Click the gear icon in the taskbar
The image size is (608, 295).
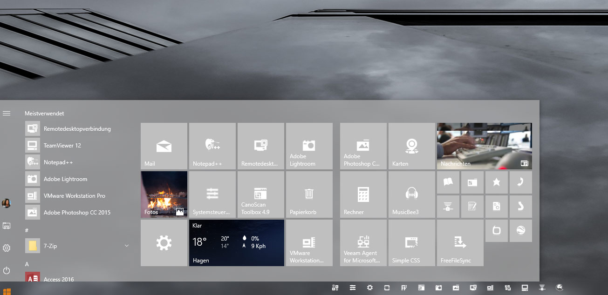370,288
